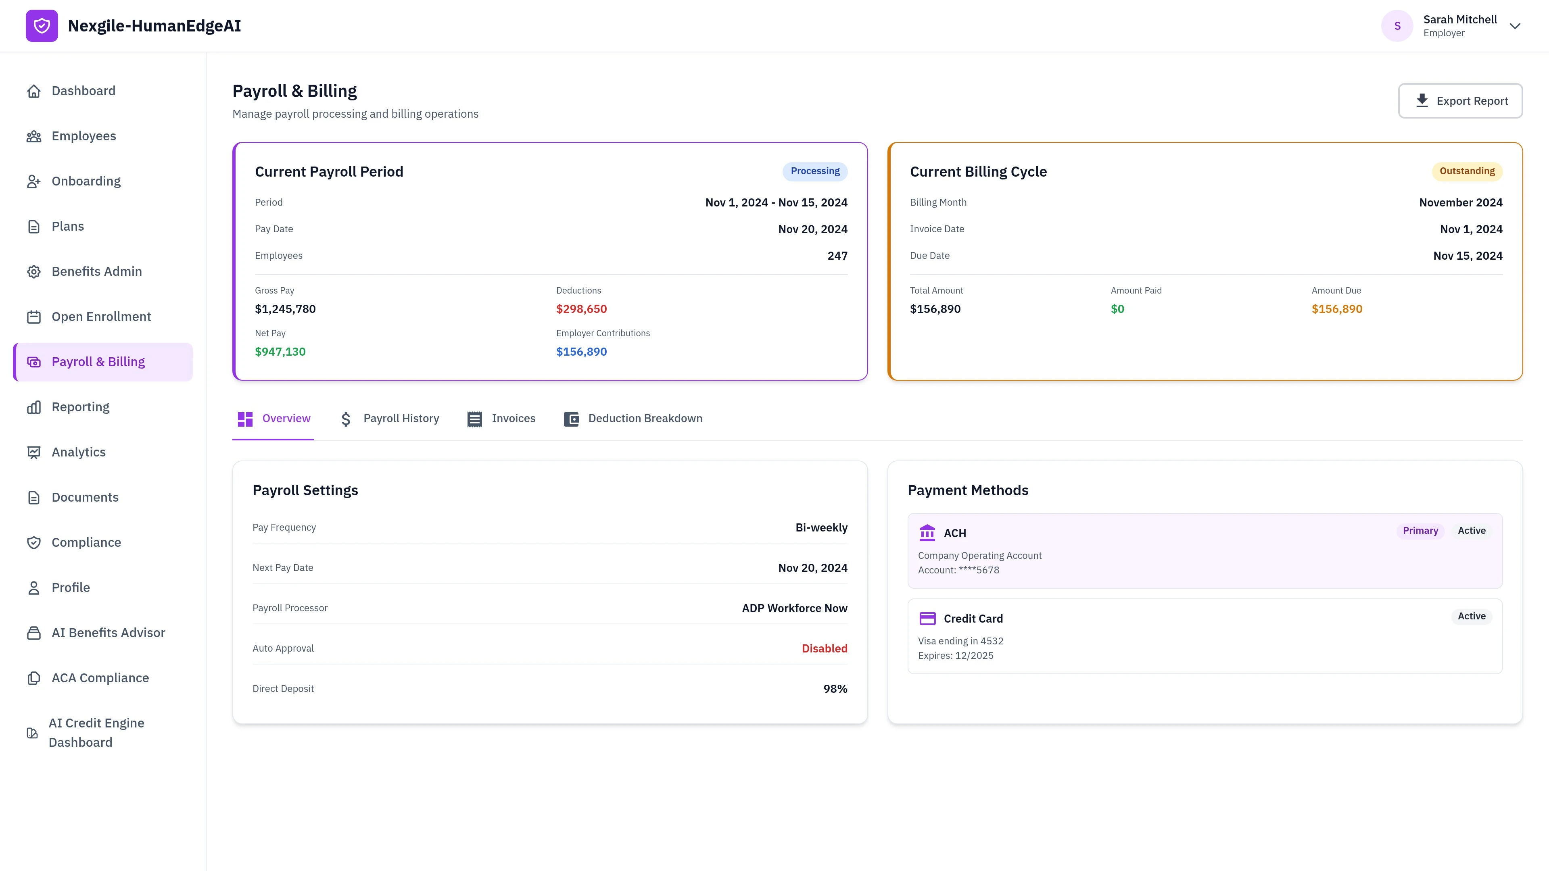Expand the Outstanding billing status badge
1549x871 pixels.
tap(1467, 171)
